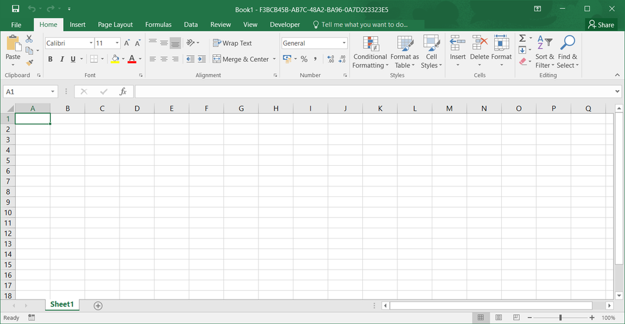Click the Share button
The height and width of the screenshot is (324, 625).
pos(601,24)
